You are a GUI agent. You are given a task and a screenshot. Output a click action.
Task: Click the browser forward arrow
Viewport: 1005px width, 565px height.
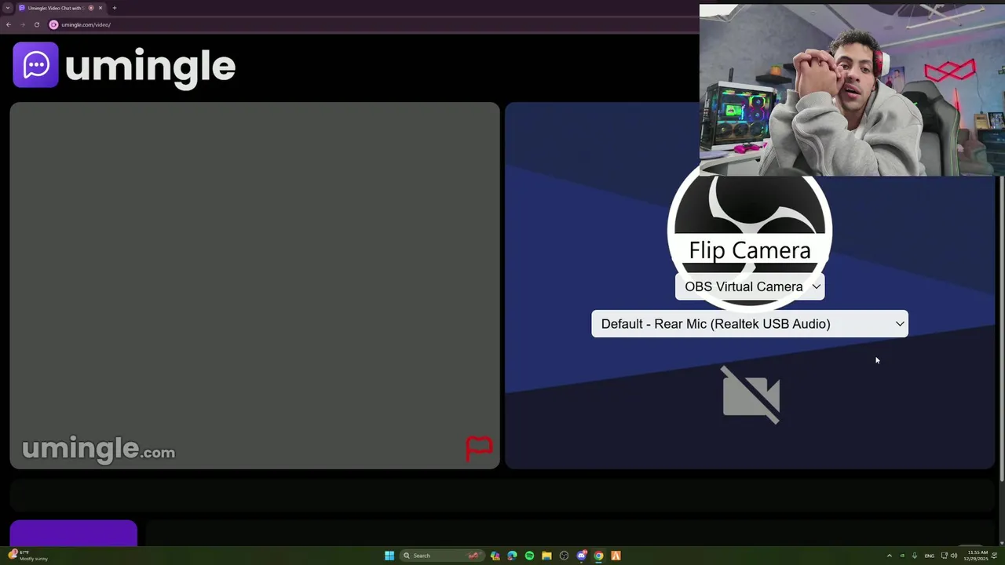tap(22, 24)
